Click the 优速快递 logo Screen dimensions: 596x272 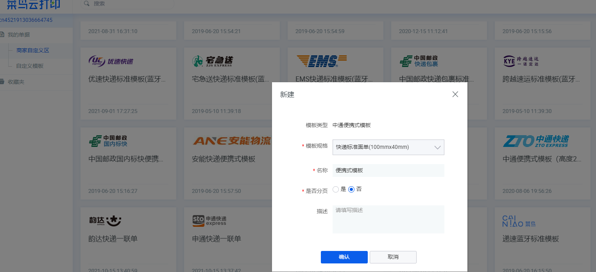coord(111,61)
